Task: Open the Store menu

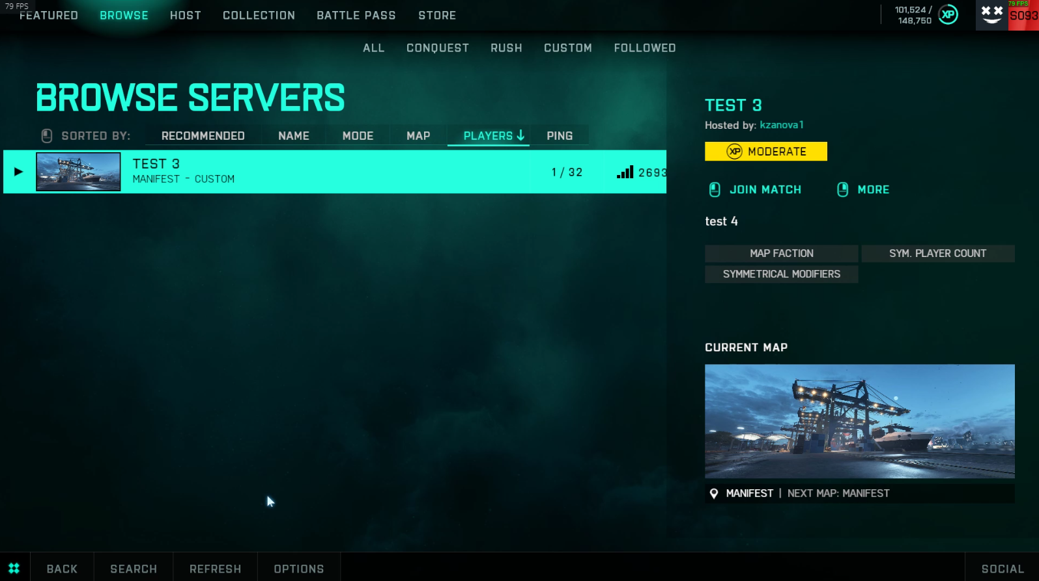Action: [x=437, y=15]
